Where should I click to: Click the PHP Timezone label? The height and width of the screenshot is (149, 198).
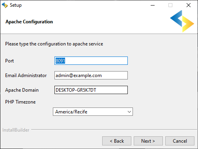21,102
